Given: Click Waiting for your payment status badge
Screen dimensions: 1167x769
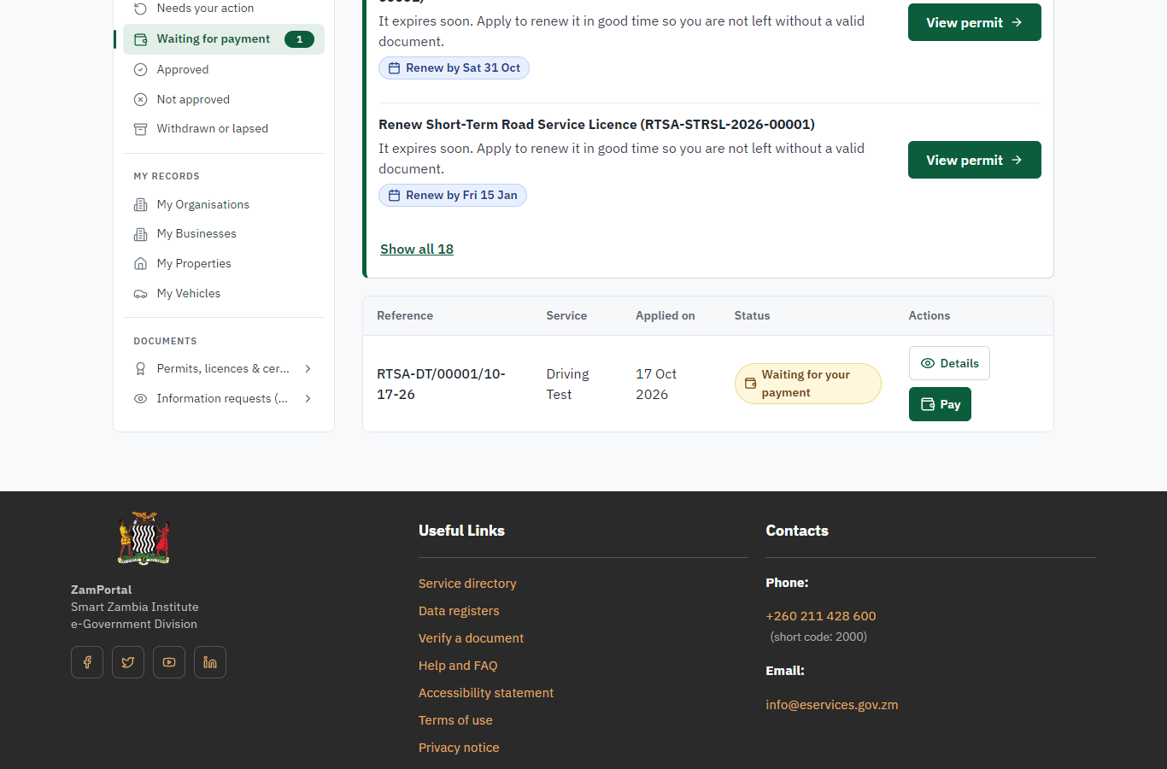Looking at the screenshot, I should click(x=807, y=384).
